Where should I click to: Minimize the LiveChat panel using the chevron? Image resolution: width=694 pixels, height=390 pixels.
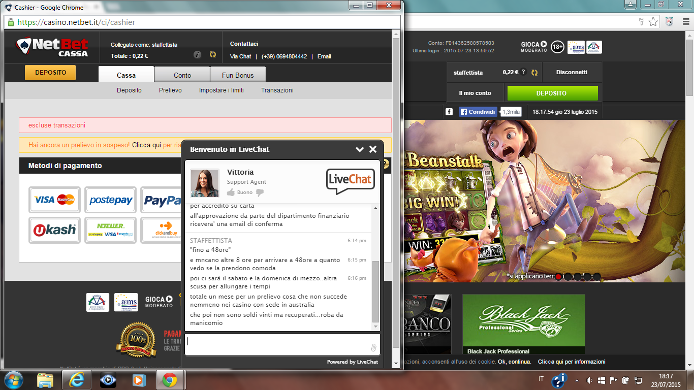pyautogui.click(x=360, y=149)
